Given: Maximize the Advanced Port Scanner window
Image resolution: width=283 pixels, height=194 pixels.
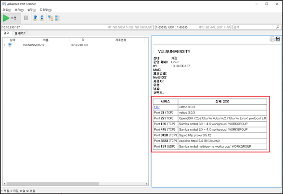Looking at the screenshot, I should (267, 4).
